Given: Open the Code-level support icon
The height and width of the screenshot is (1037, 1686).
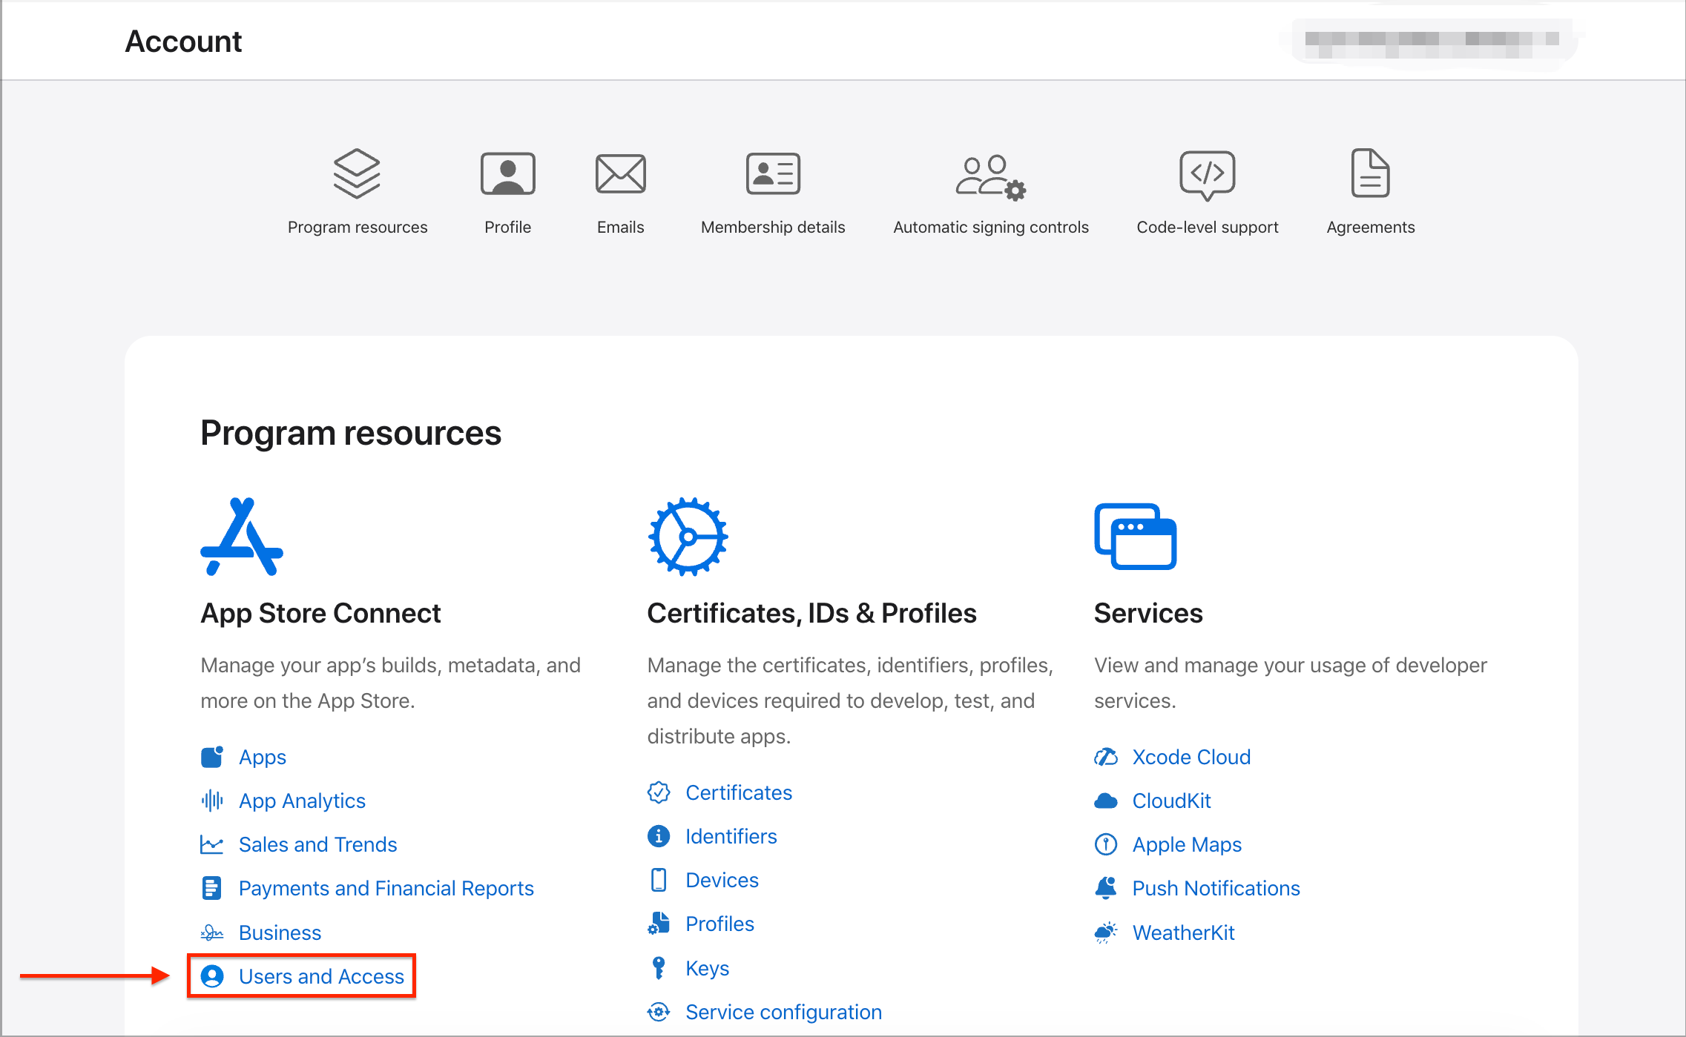Looking at the screenshot, I should tap(1208, 176).
